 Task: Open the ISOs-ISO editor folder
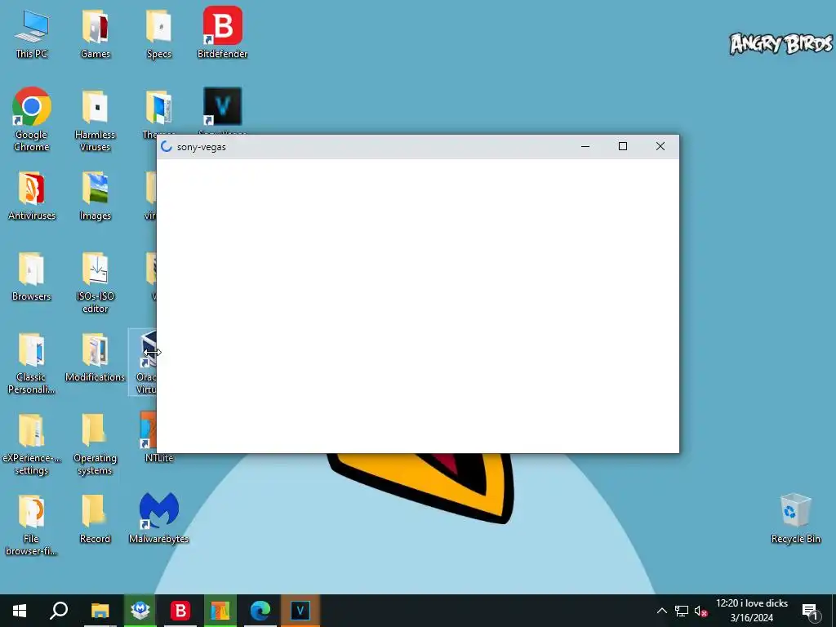[95, 282]
